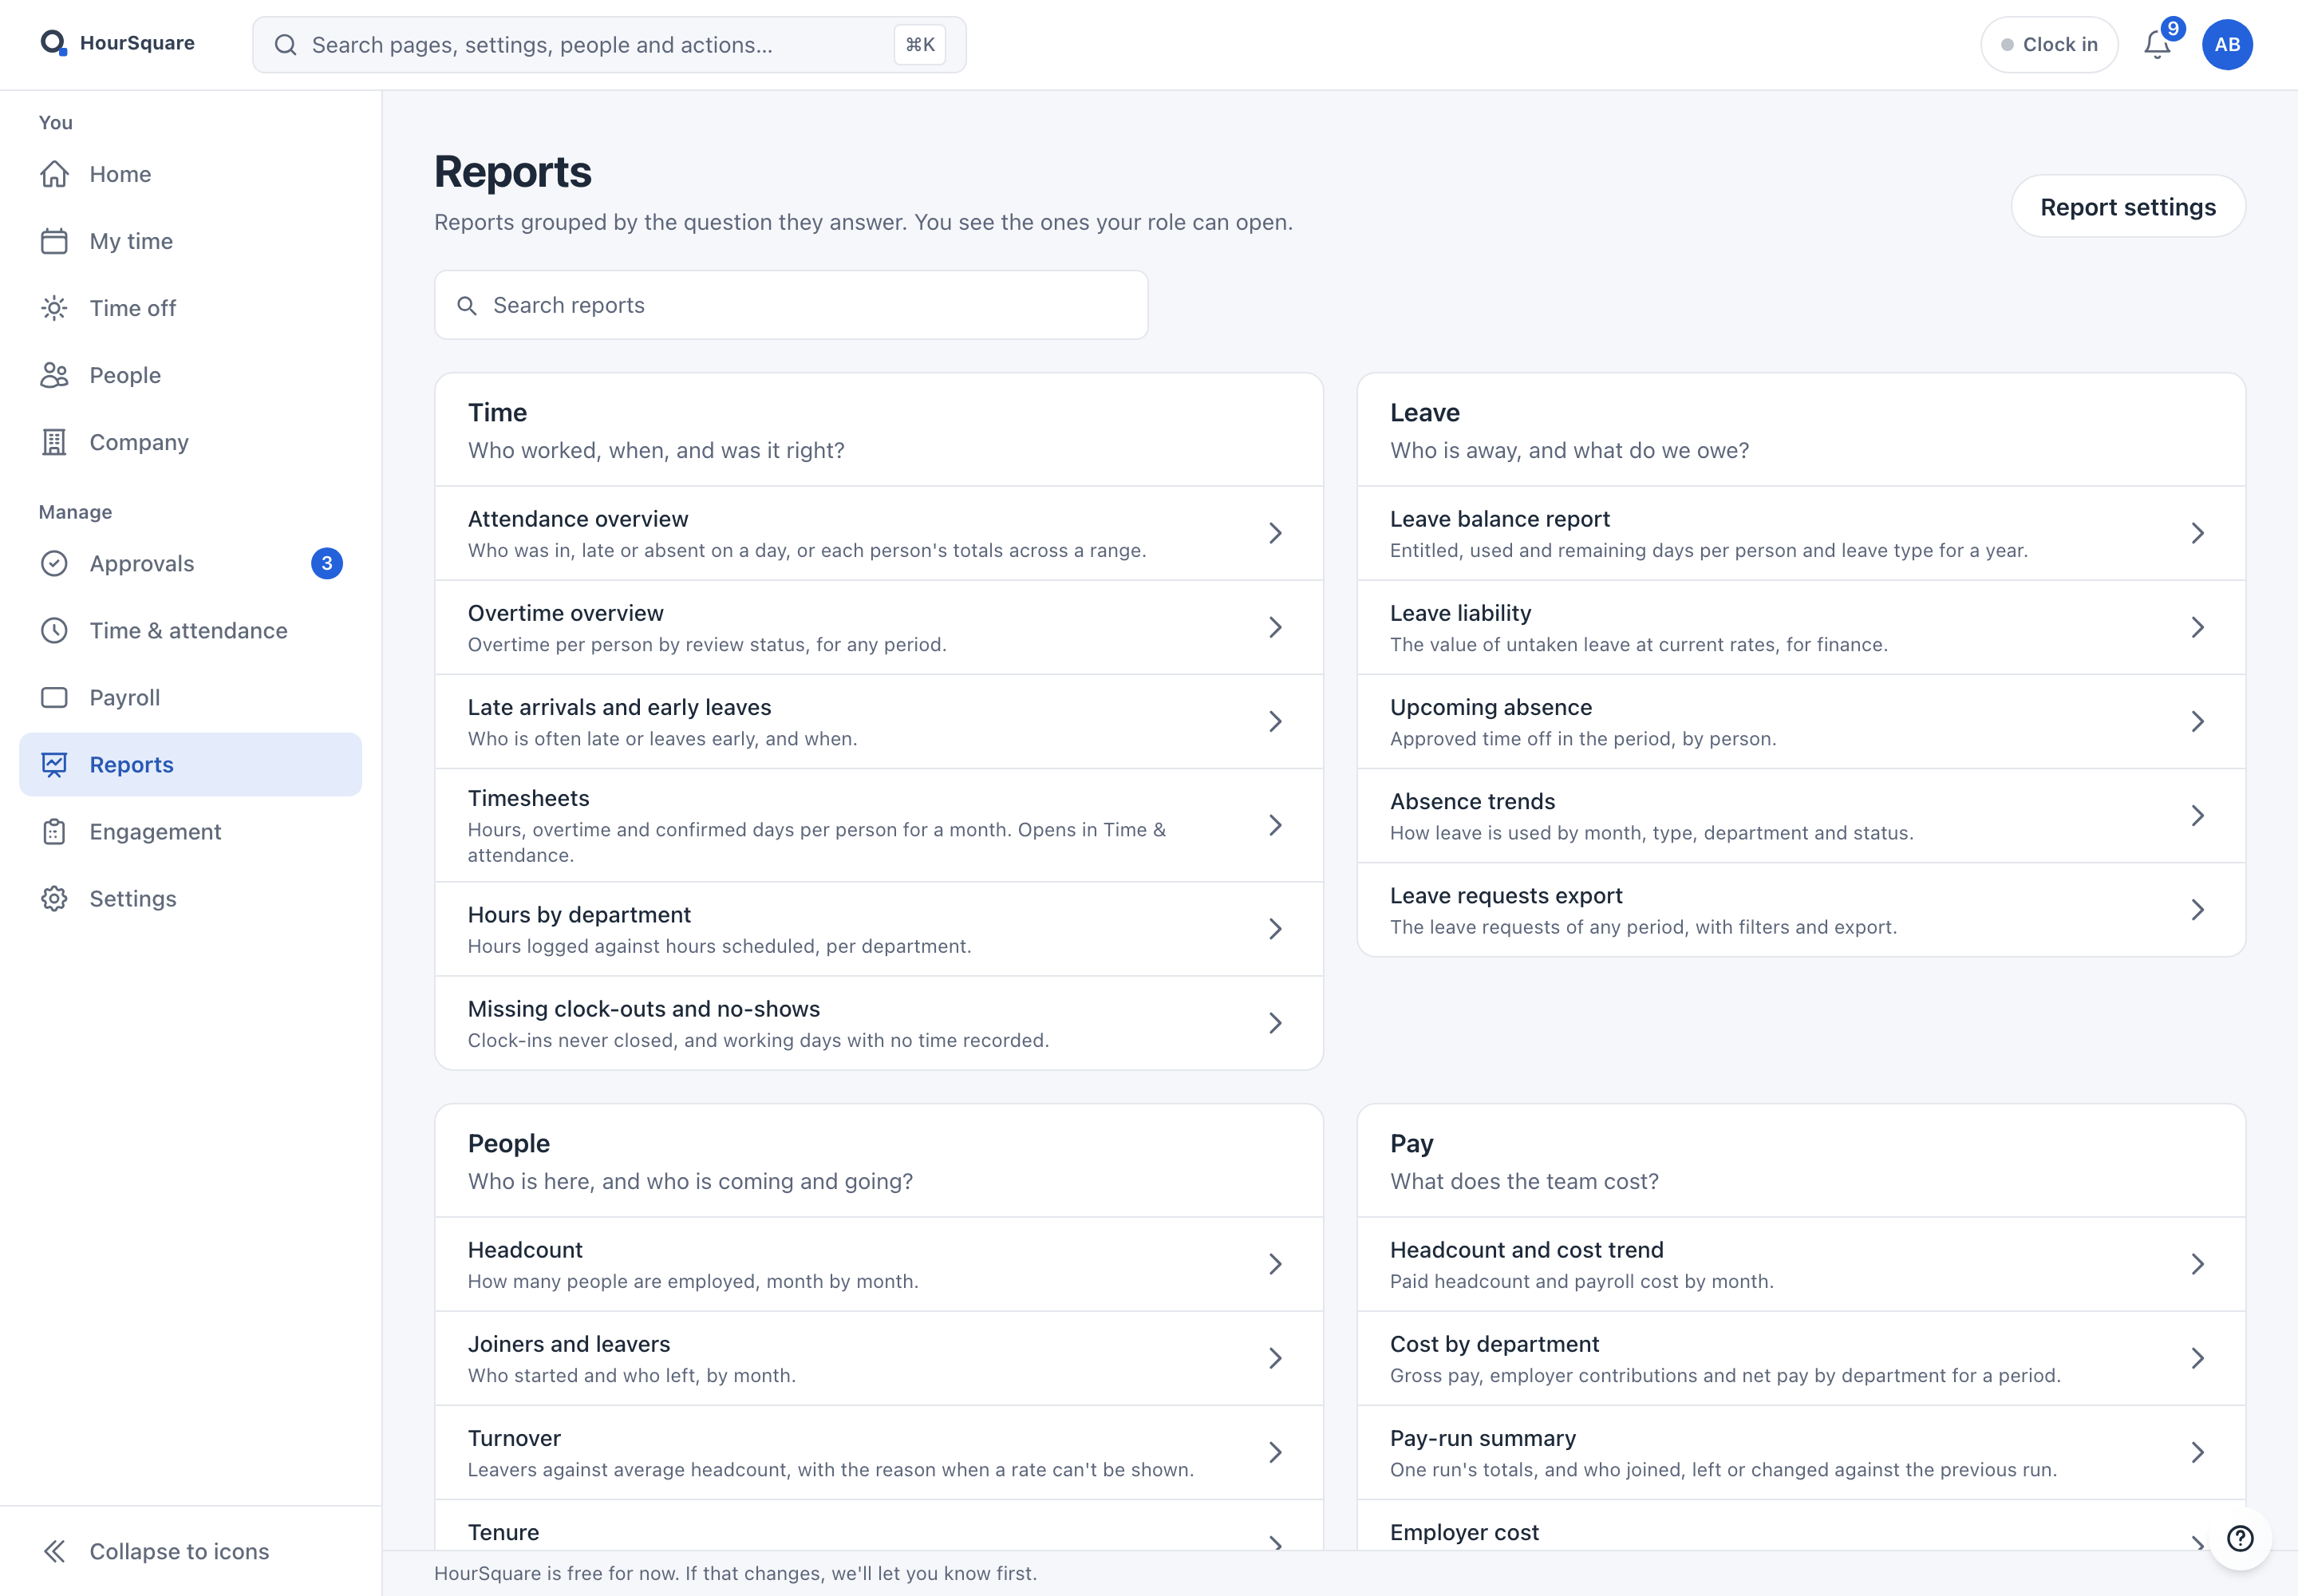Open Late arrivals and early leaves report
2298x1596 pixels.
click(879, 722)
